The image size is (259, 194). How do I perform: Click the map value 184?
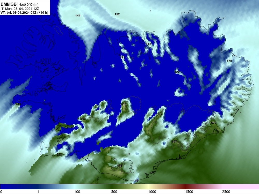[149, 44]
